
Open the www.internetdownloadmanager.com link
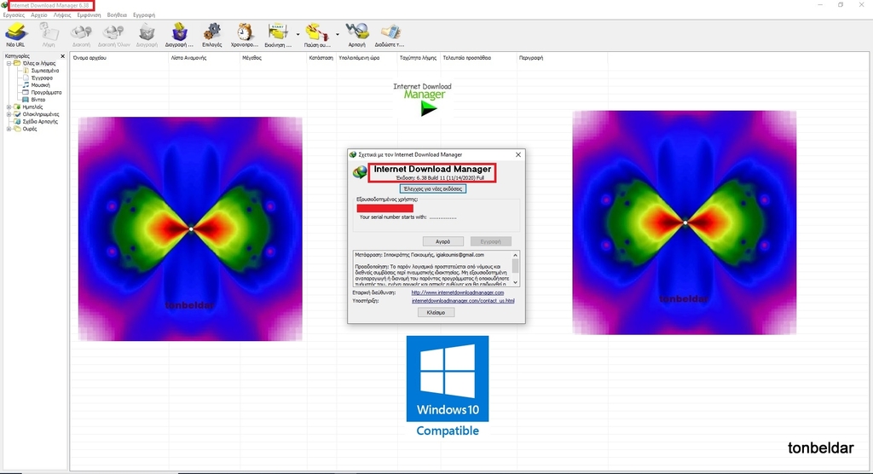458,292
